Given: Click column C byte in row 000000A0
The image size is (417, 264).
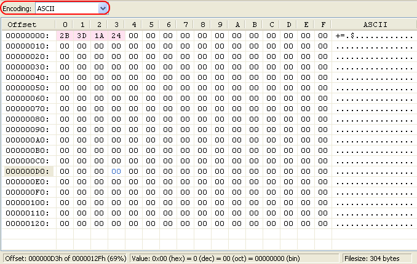Looking at the screenshot, I should (x=271, y=140).
